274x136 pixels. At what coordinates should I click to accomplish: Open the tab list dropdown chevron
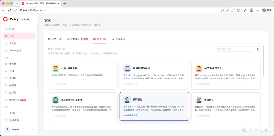click(17, 4)
